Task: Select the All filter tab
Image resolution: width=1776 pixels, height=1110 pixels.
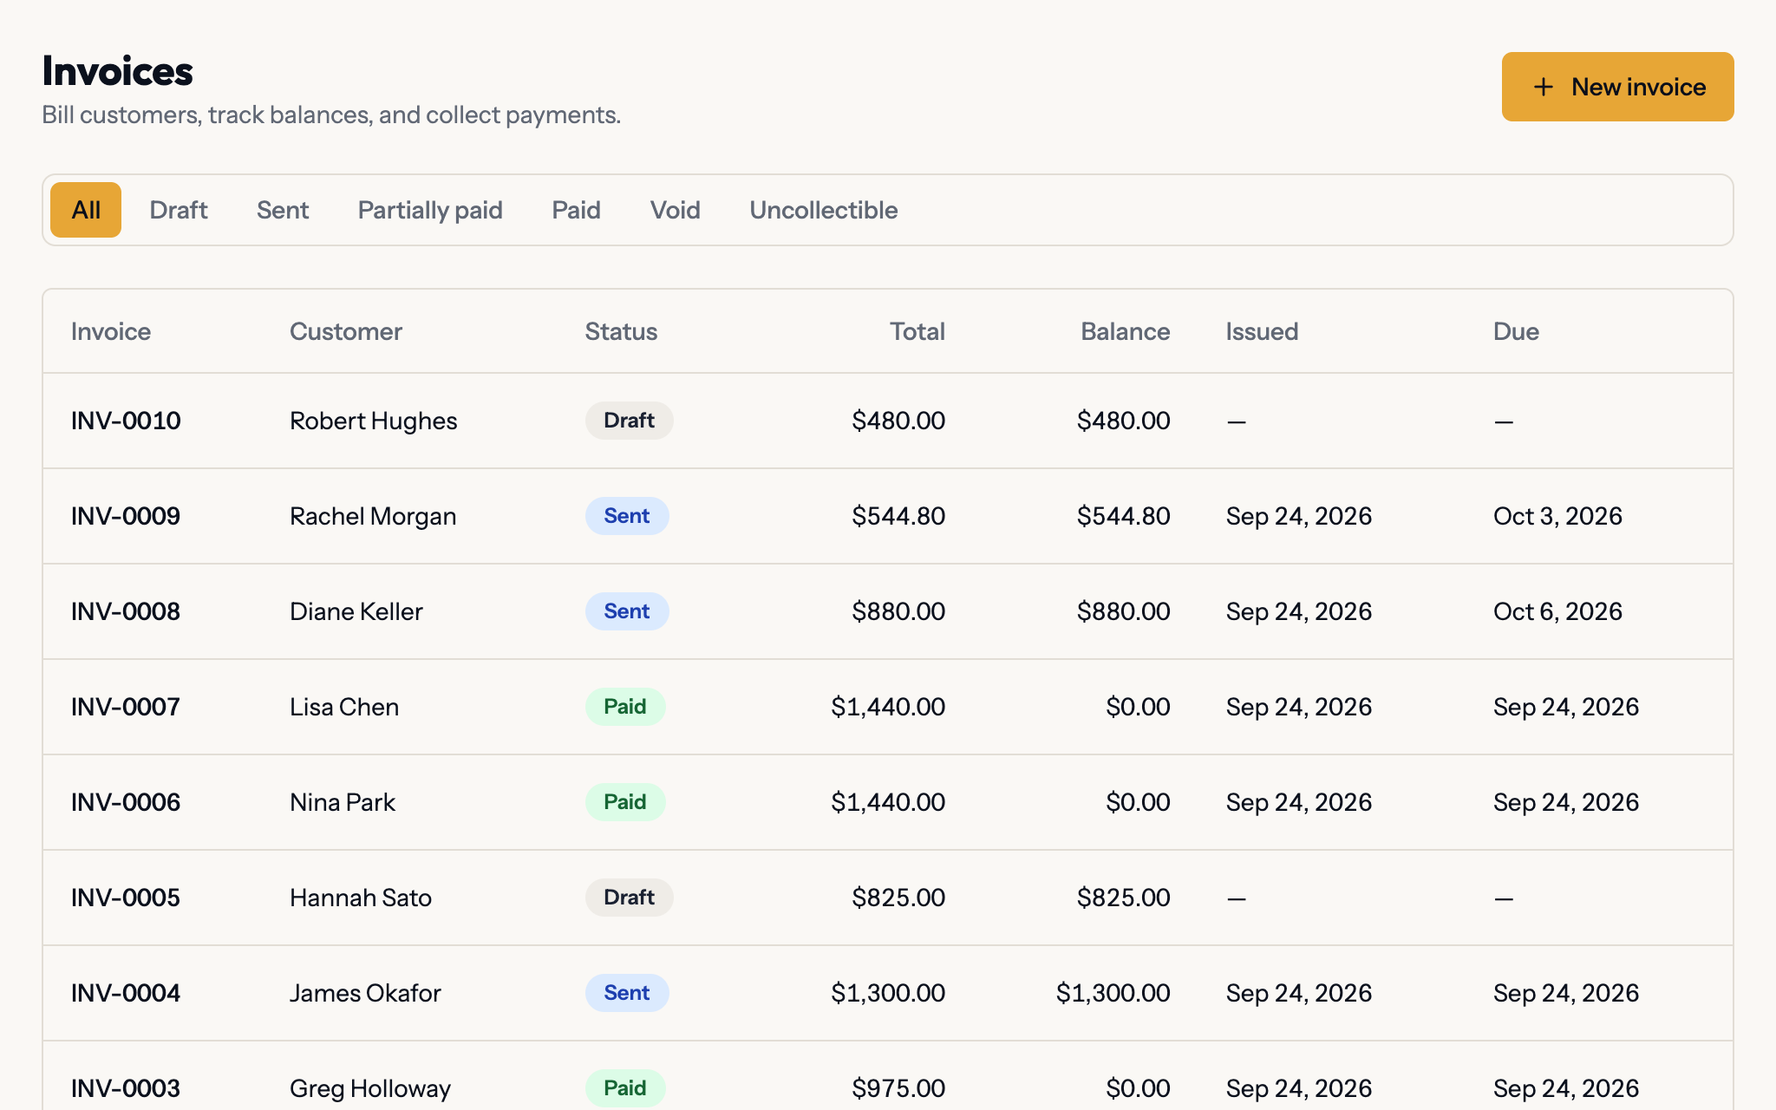Action: point(86,210)
